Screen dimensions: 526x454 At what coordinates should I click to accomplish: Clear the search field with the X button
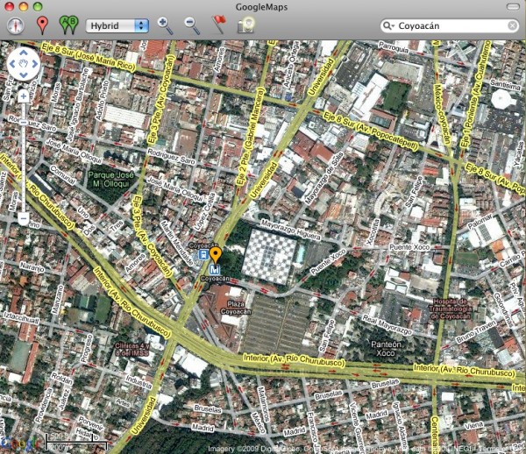[x=512, y=25]
